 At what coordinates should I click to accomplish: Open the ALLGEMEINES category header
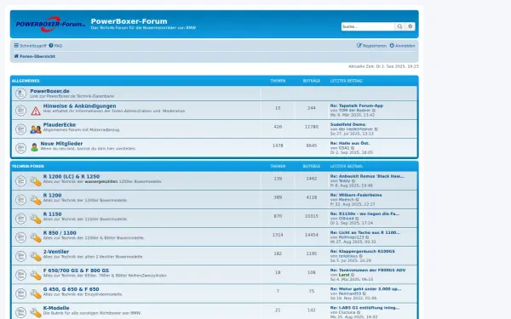point(26,81)
